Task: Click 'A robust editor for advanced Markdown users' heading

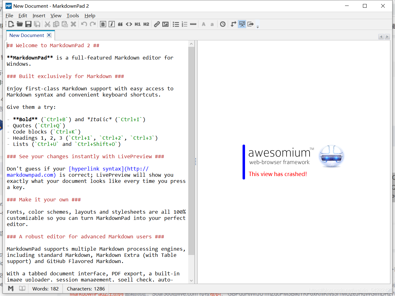Action: point(85,236)
